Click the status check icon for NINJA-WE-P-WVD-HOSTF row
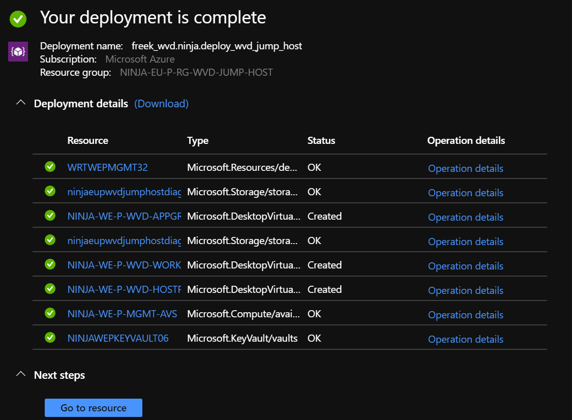The image size is (572, 420). tap(50, 289)
